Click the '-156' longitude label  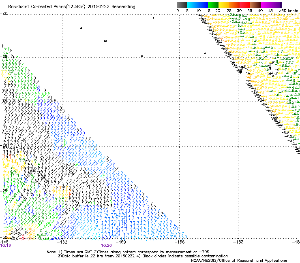pos(180,242)
